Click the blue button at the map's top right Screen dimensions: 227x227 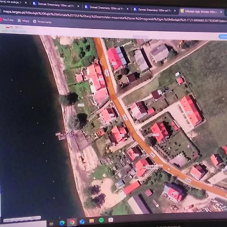click(x=223, y=36)
